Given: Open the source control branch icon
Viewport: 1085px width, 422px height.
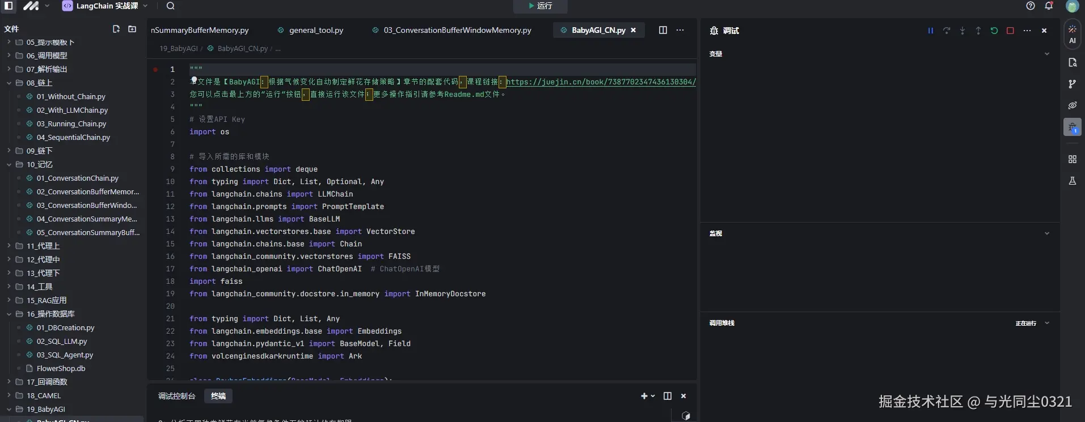Looking at the screenshot, I should [x=1072, y=84].
